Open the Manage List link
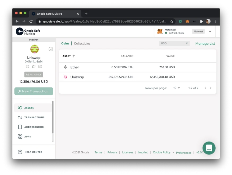 click(205, 44)
